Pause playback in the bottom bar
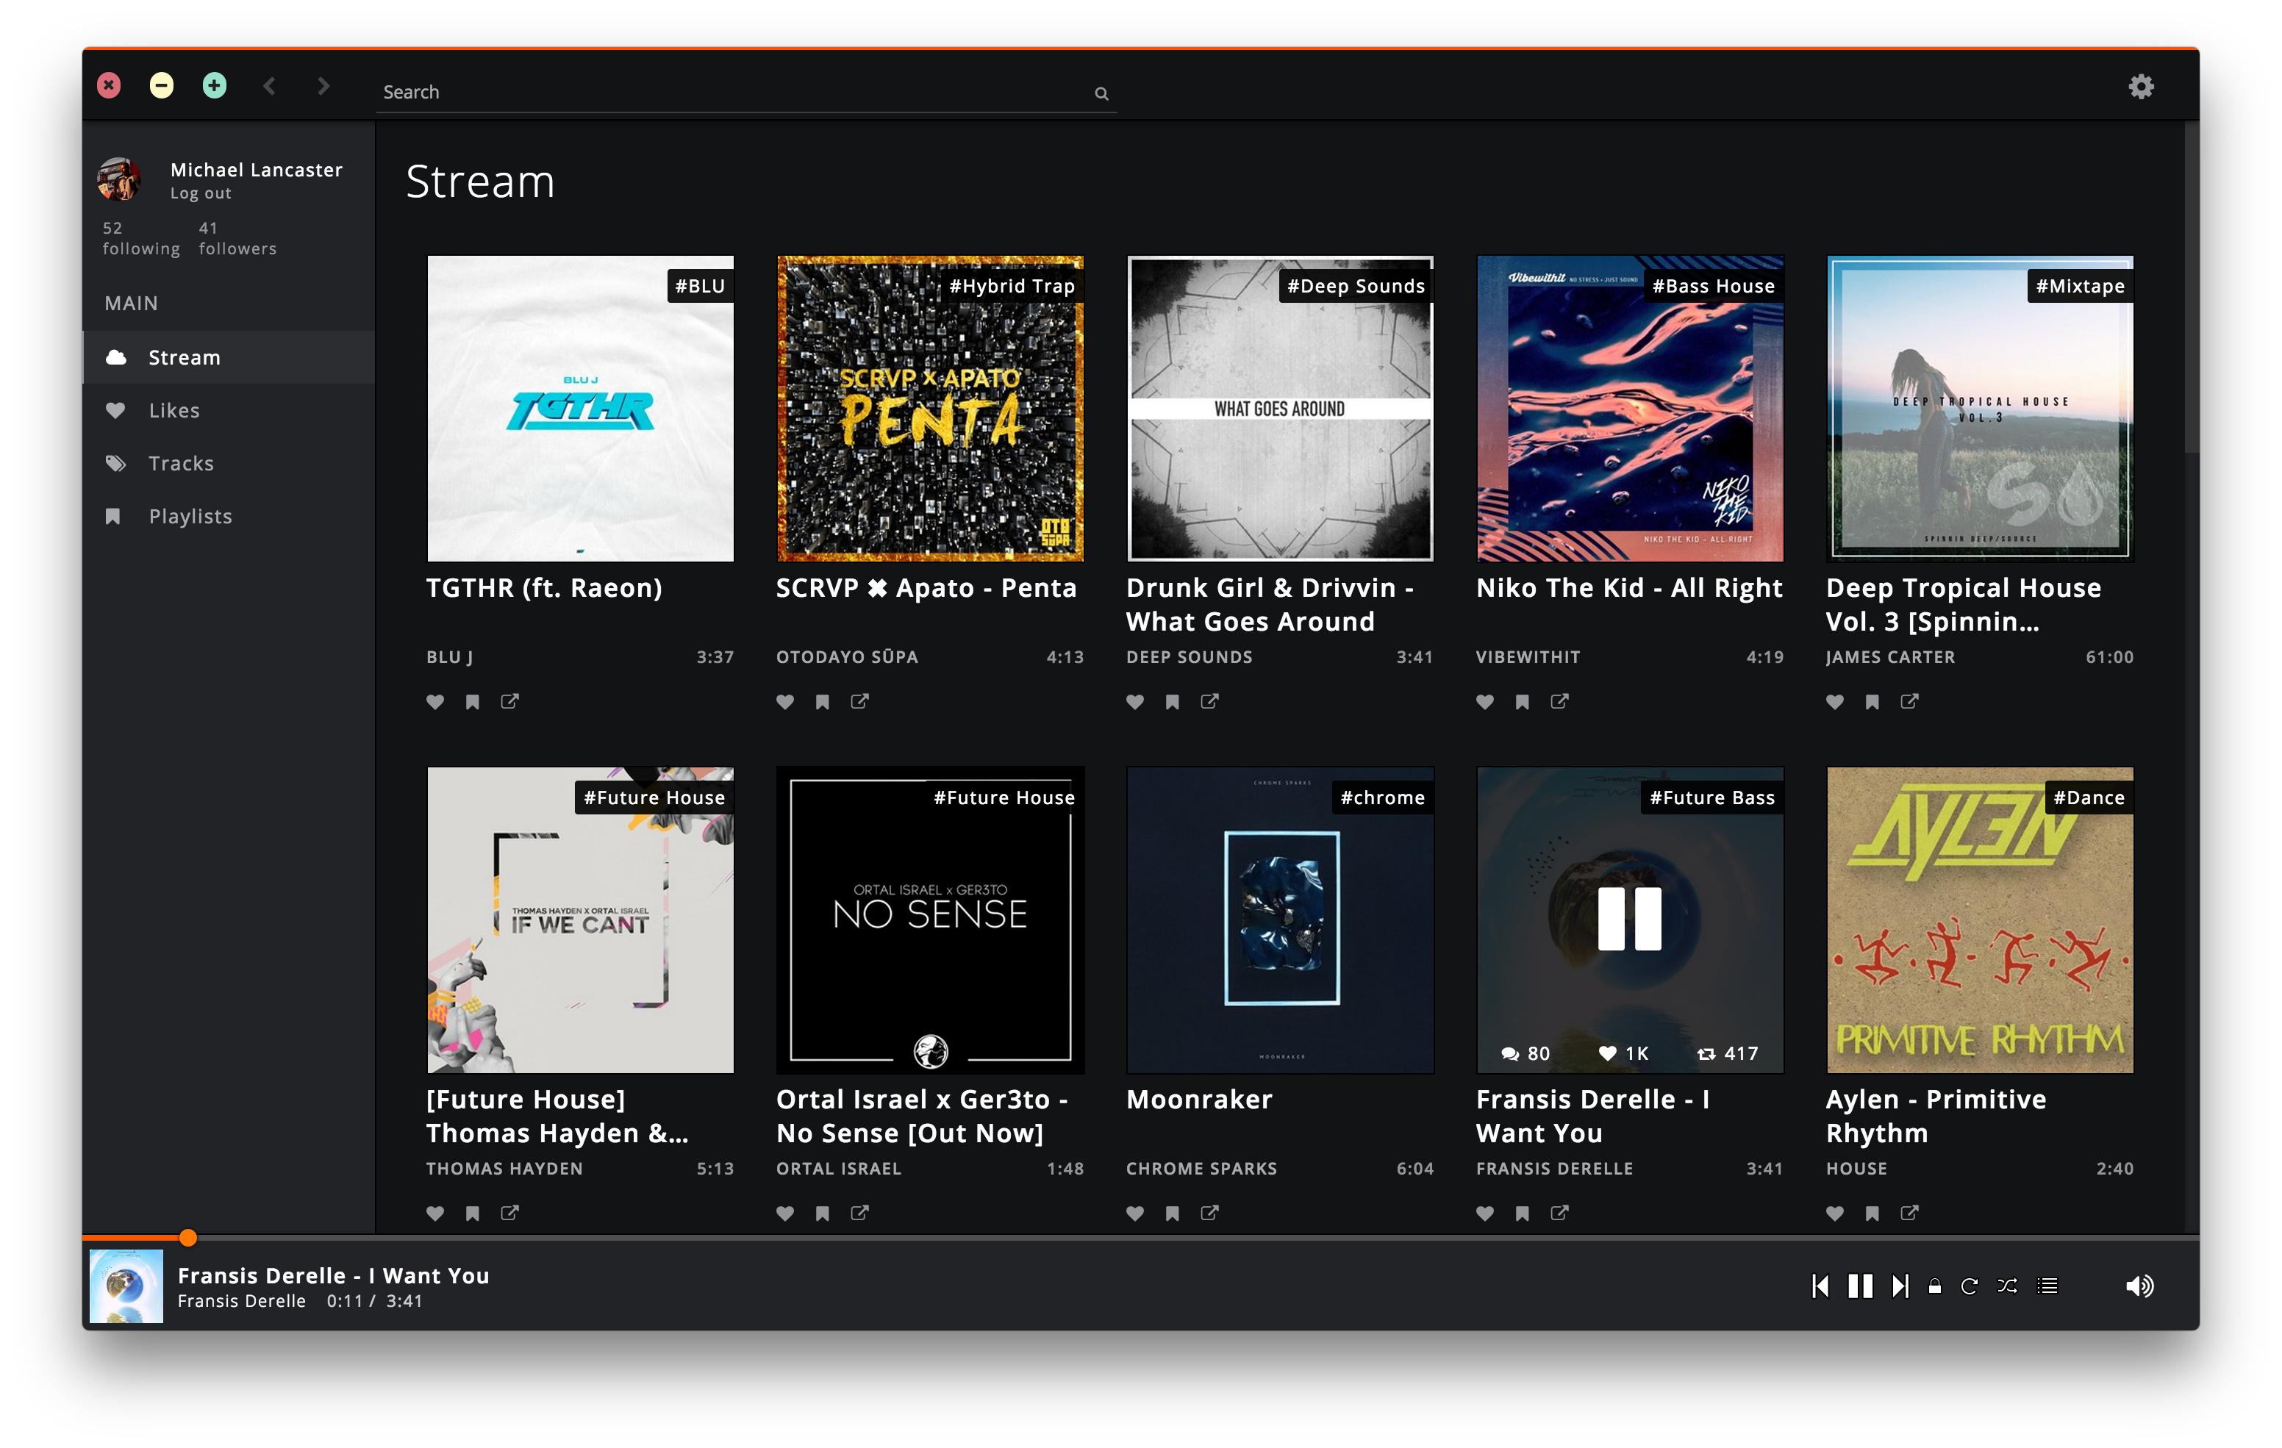 click(x=1860, y=1286)
